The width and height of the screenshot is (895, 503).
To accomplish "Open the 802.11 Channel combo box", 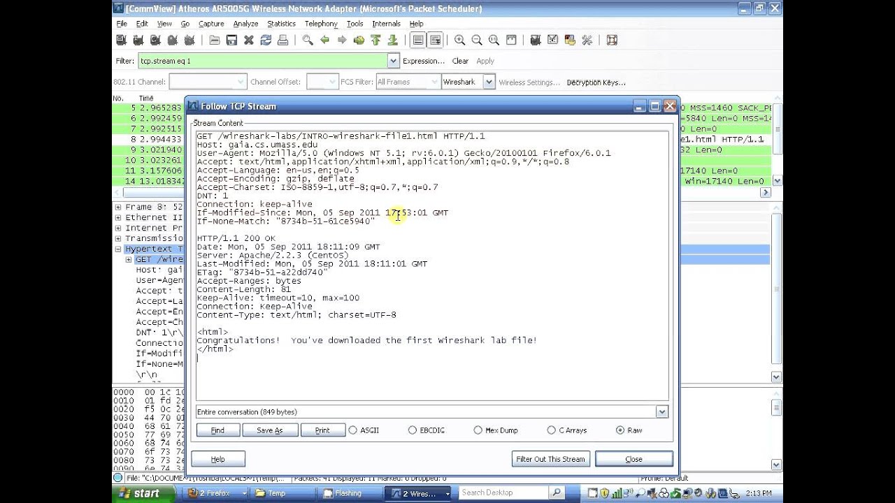I will (x=208, y=82).
